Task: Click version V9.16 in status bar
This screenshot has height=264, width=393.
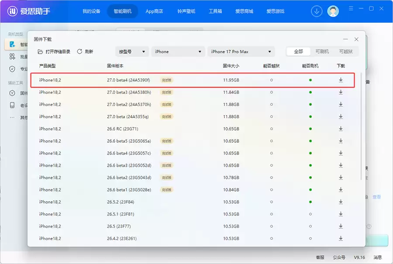Action: [359, 257]
